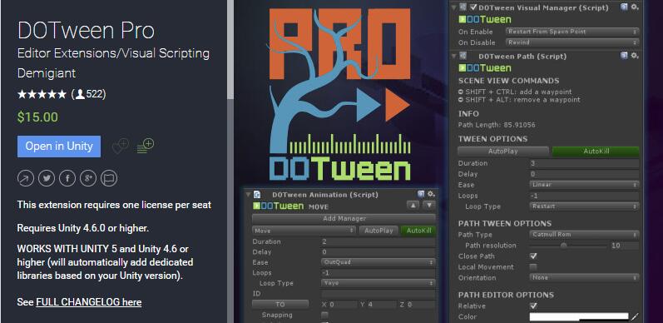Click the Google Plus share icon
This screenshot has width=663, height=323.
coord(88,178)
